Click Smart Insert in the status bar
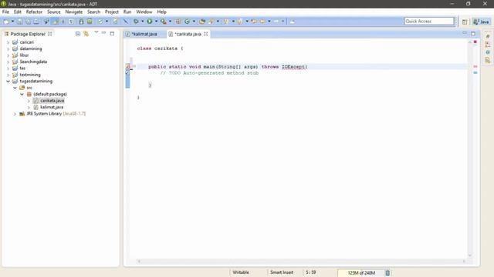 click(282, 272)
